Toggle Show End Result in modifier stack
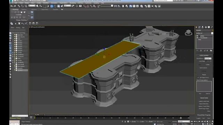 tap(201, 51)
